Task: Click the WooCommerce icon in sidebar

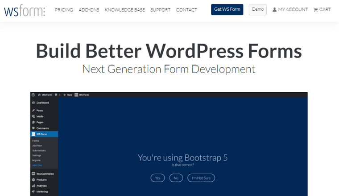Action: 33,174
